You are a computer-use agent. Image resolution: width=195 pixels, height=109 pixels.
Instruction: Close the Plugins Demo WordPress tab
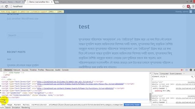23,2
